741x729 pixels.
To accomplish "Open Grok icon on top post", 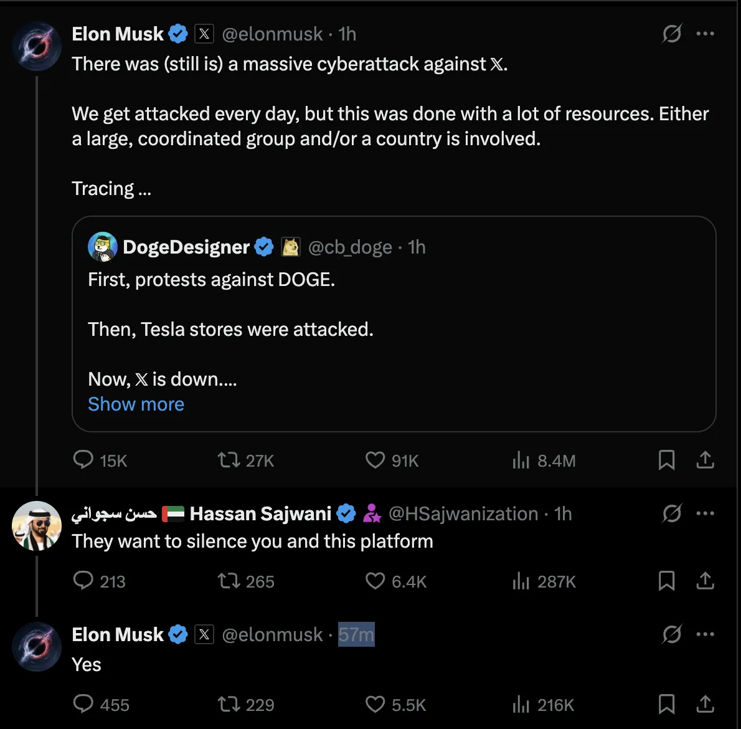I will tap(671, 34).
